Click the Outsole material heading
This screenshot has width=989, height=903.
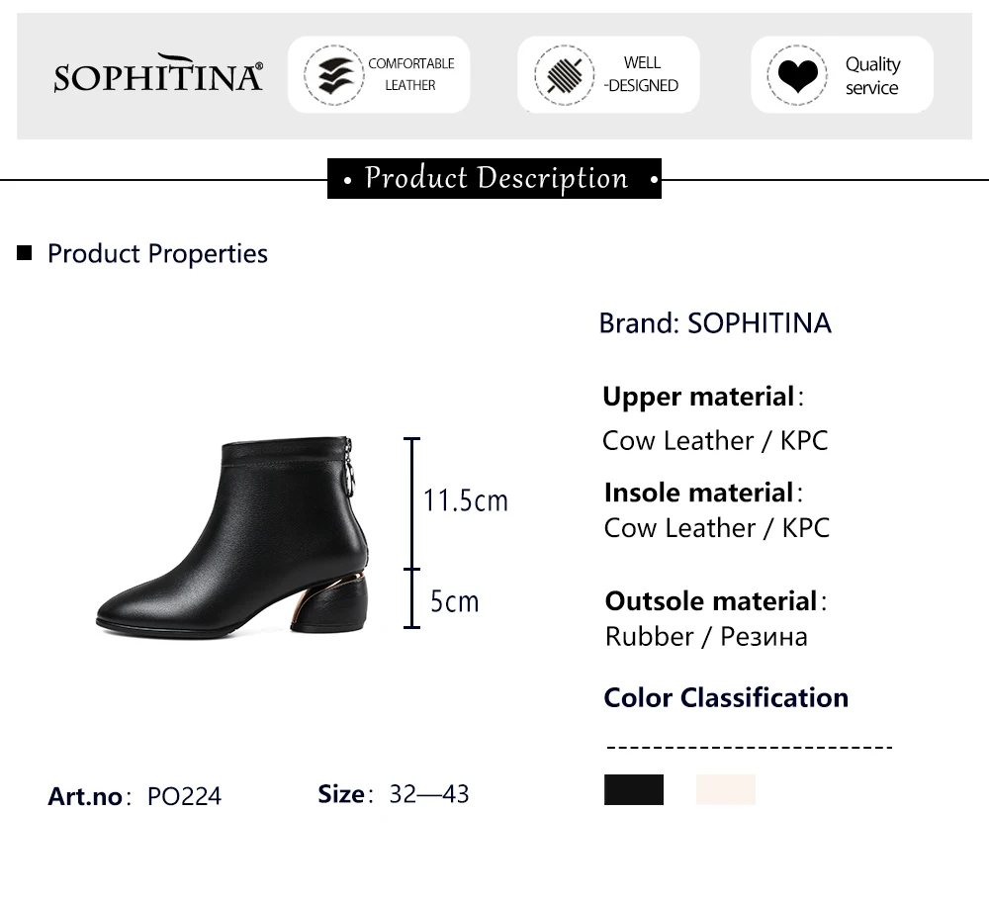[712, 601]
